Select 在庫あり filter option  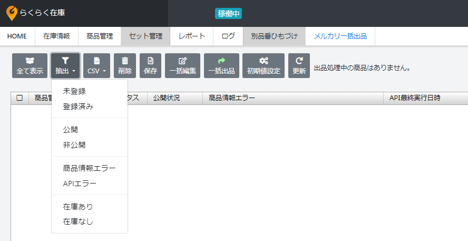pos(90,207)
